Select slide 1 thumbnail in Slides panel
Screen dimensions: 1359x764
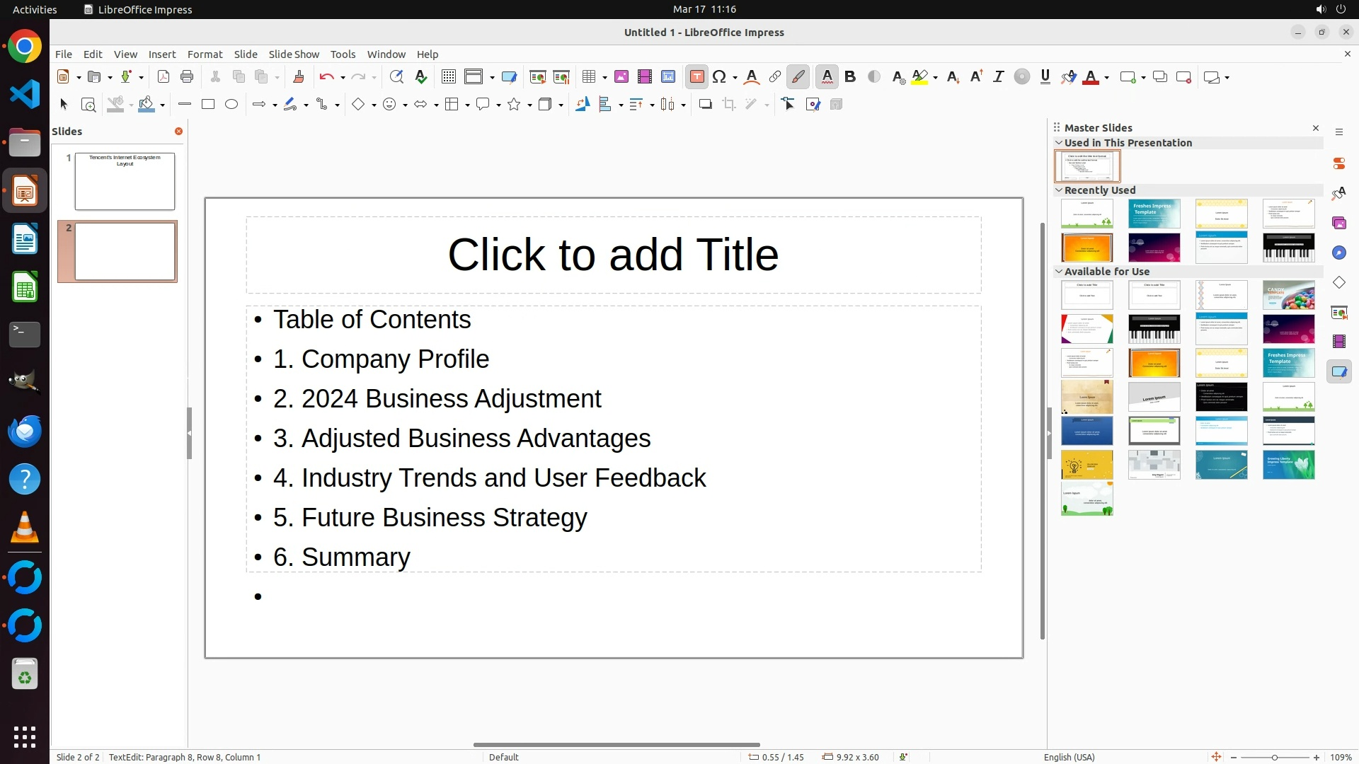click(x=125, y=182)
